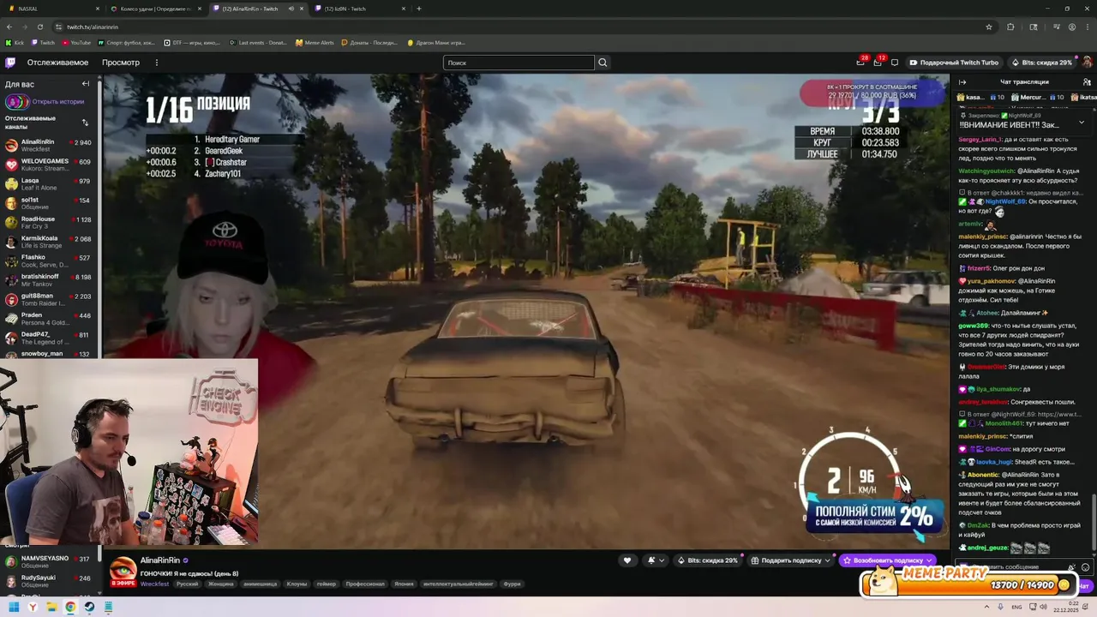The image size is (1097, 617).
Task: Click the chat panel scrollbar
Action: 1093,523
